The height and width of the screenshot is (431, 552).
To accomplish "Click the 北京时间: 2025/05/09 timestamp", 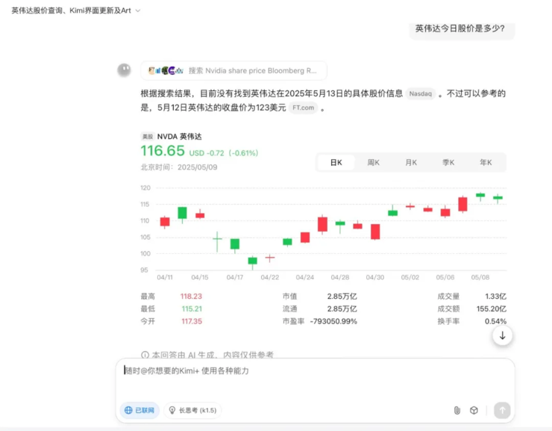I will tap(179, 167).
